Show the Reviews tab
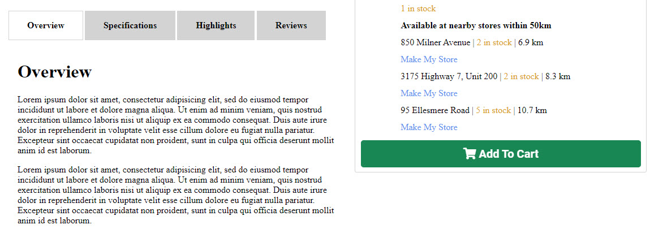 click(x=291, y=25)
